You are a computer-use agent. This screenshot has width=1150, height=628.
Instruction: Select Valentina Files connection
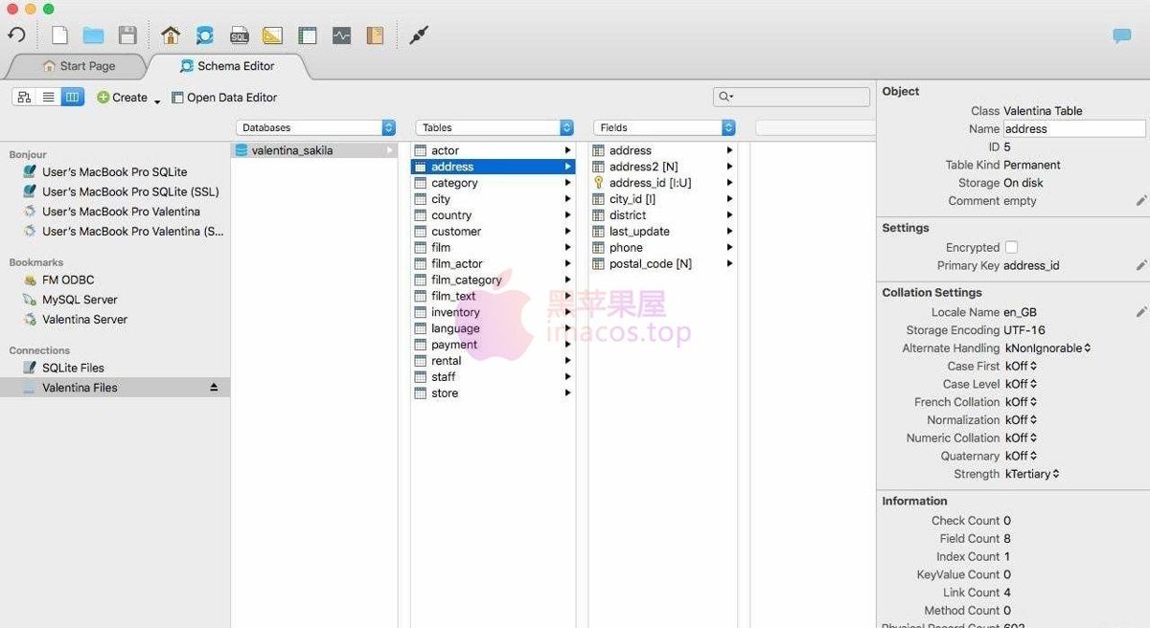tap(115, 388)
